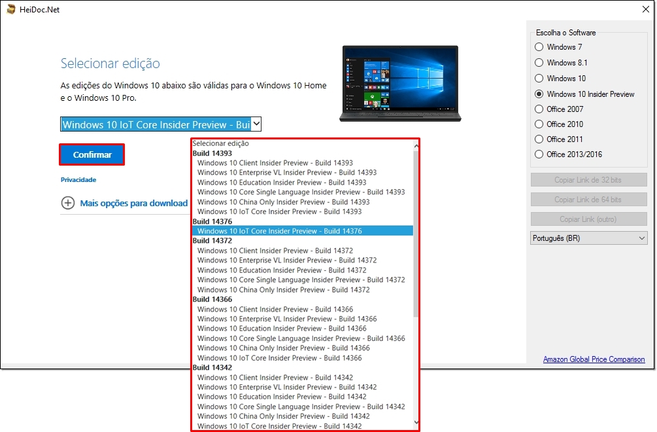Image resolution: width=657 pixels, height=432 pixels.
Task: Select Windows 10 Client Insider Preview - Build 14393
Action: point(303,163)
